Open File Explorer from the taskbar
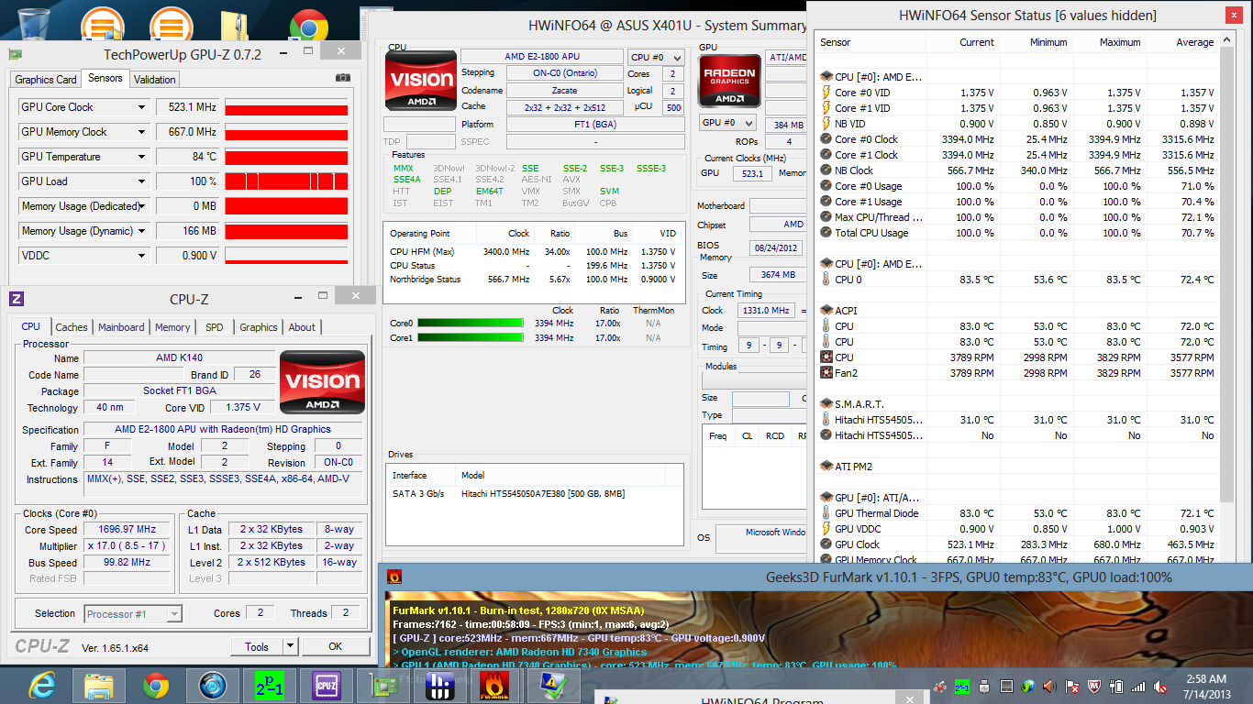 (x=99, y=685)
